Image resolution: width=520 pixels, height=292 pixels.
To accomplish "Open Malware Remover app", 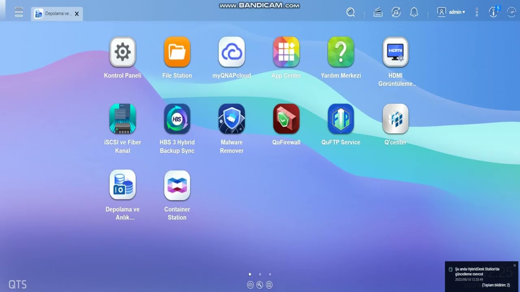I will [232, 119].
